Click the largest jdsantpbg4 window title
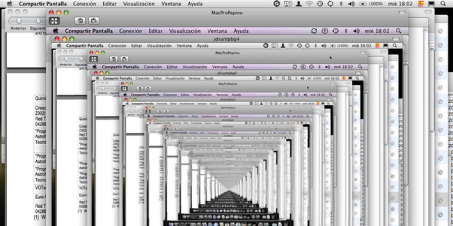Viewport: 453px width, 226px height. tap(226, 38)
